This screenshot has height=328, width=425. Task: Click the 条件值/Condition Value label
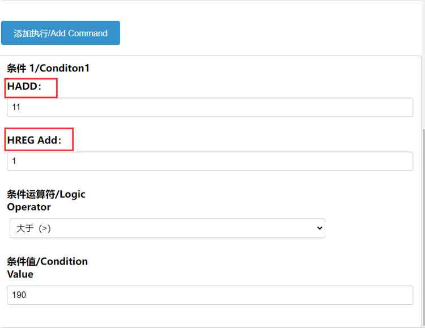coord(47,267)
